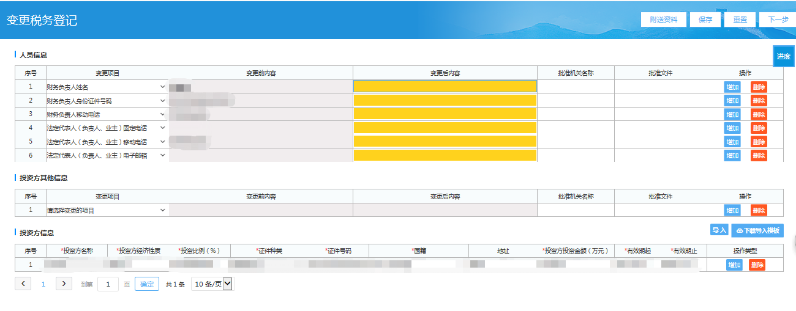Click yellow 变更后内容 field for 财务负责人姓名
This screenshot has height=311, width=796.
click(445, 86)
